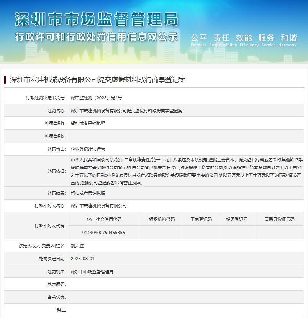
Task: Click the 效能 Efficiency slogan text
Action: click(x=249, y=40)
